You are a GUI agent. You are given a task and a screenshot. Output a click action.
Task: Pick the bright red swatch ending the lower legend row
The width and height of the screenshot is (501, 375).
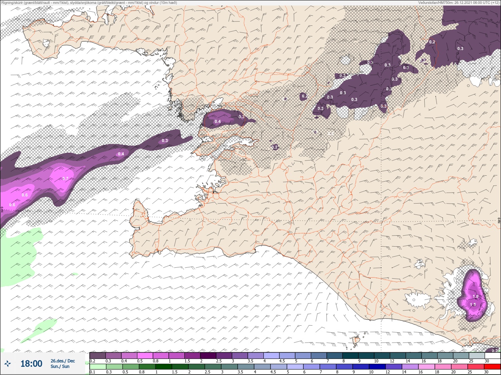click(492, 367)
